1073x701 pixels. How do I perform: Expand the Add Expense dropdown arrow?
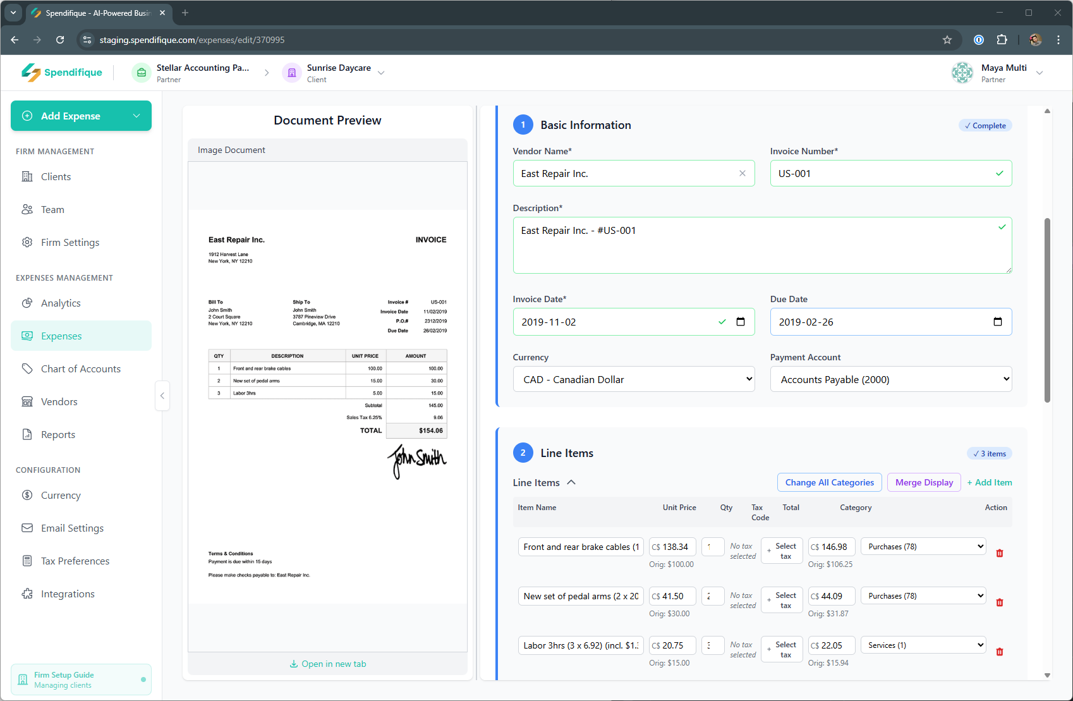point(136,116)
